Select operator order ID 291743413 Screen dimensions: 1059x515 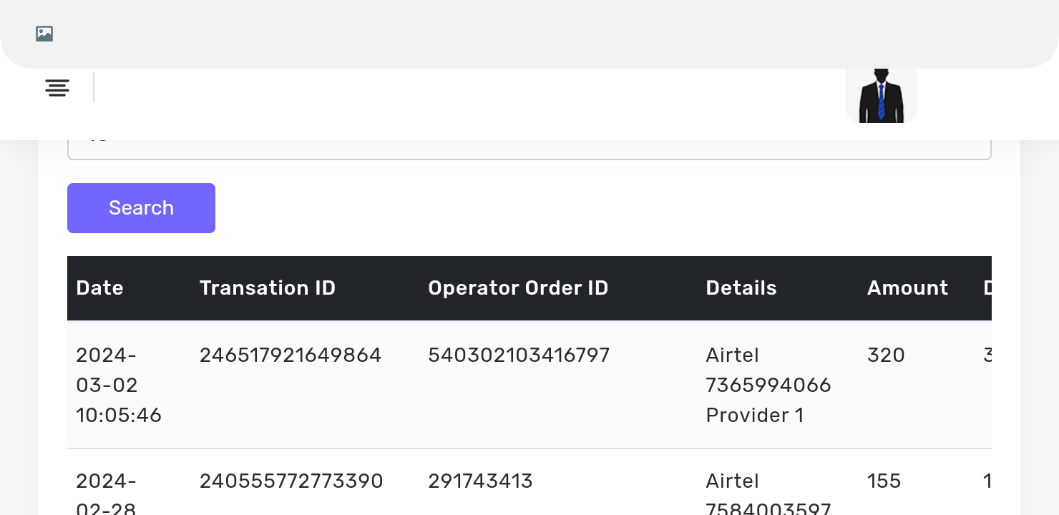pos(480,481)
